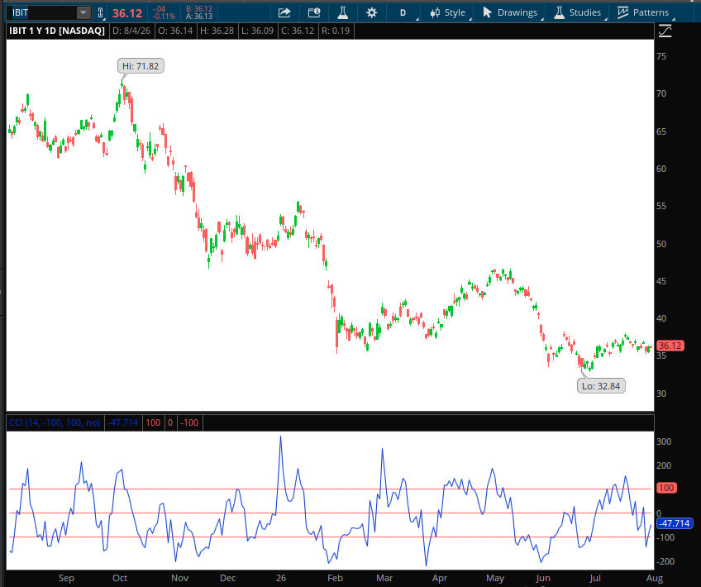This screenshot has width=701, height=587.
Task: Open the Drawings menu
Action: [511, 12]
